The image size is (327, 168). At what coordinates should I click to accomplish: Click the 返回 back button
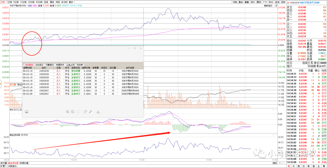(283, 2)
